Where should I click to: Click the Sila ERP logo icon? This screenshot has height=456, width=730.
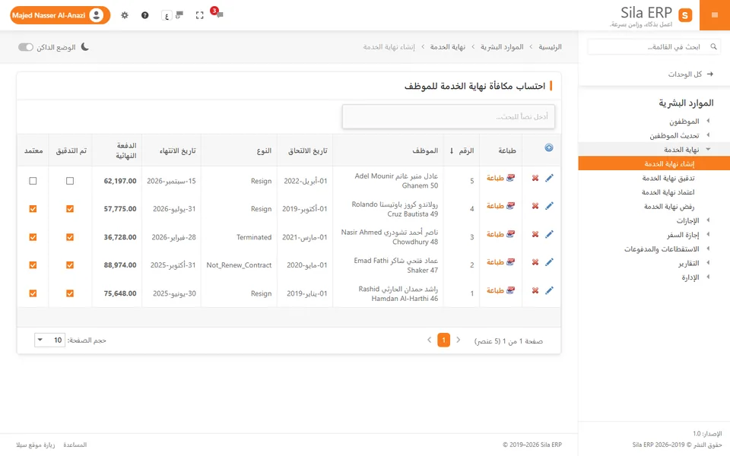685,15
